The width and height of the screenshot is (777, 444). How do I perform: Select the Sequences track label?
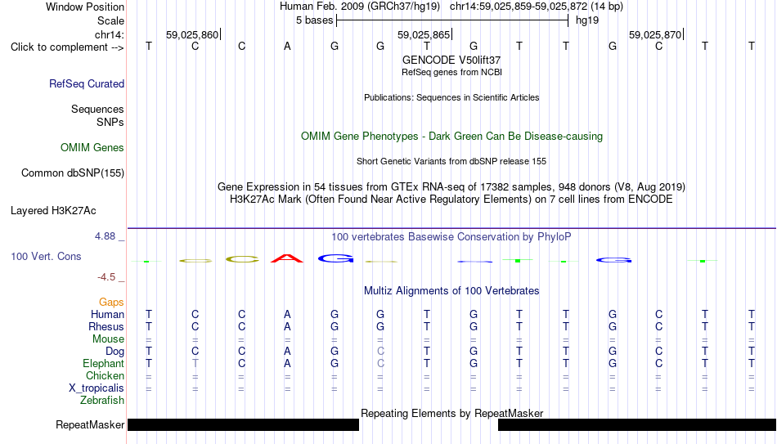97,109
